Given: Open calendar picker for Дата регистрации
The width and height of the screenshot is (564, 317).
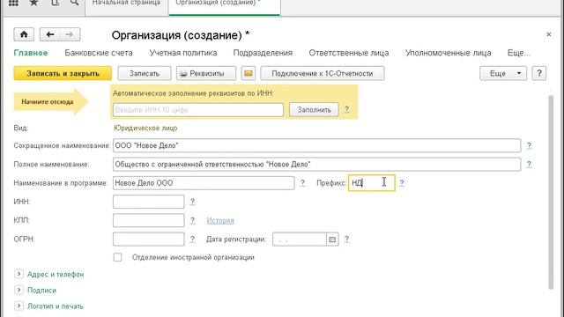Looking at the screenshot, I should [x=332, y=240].
